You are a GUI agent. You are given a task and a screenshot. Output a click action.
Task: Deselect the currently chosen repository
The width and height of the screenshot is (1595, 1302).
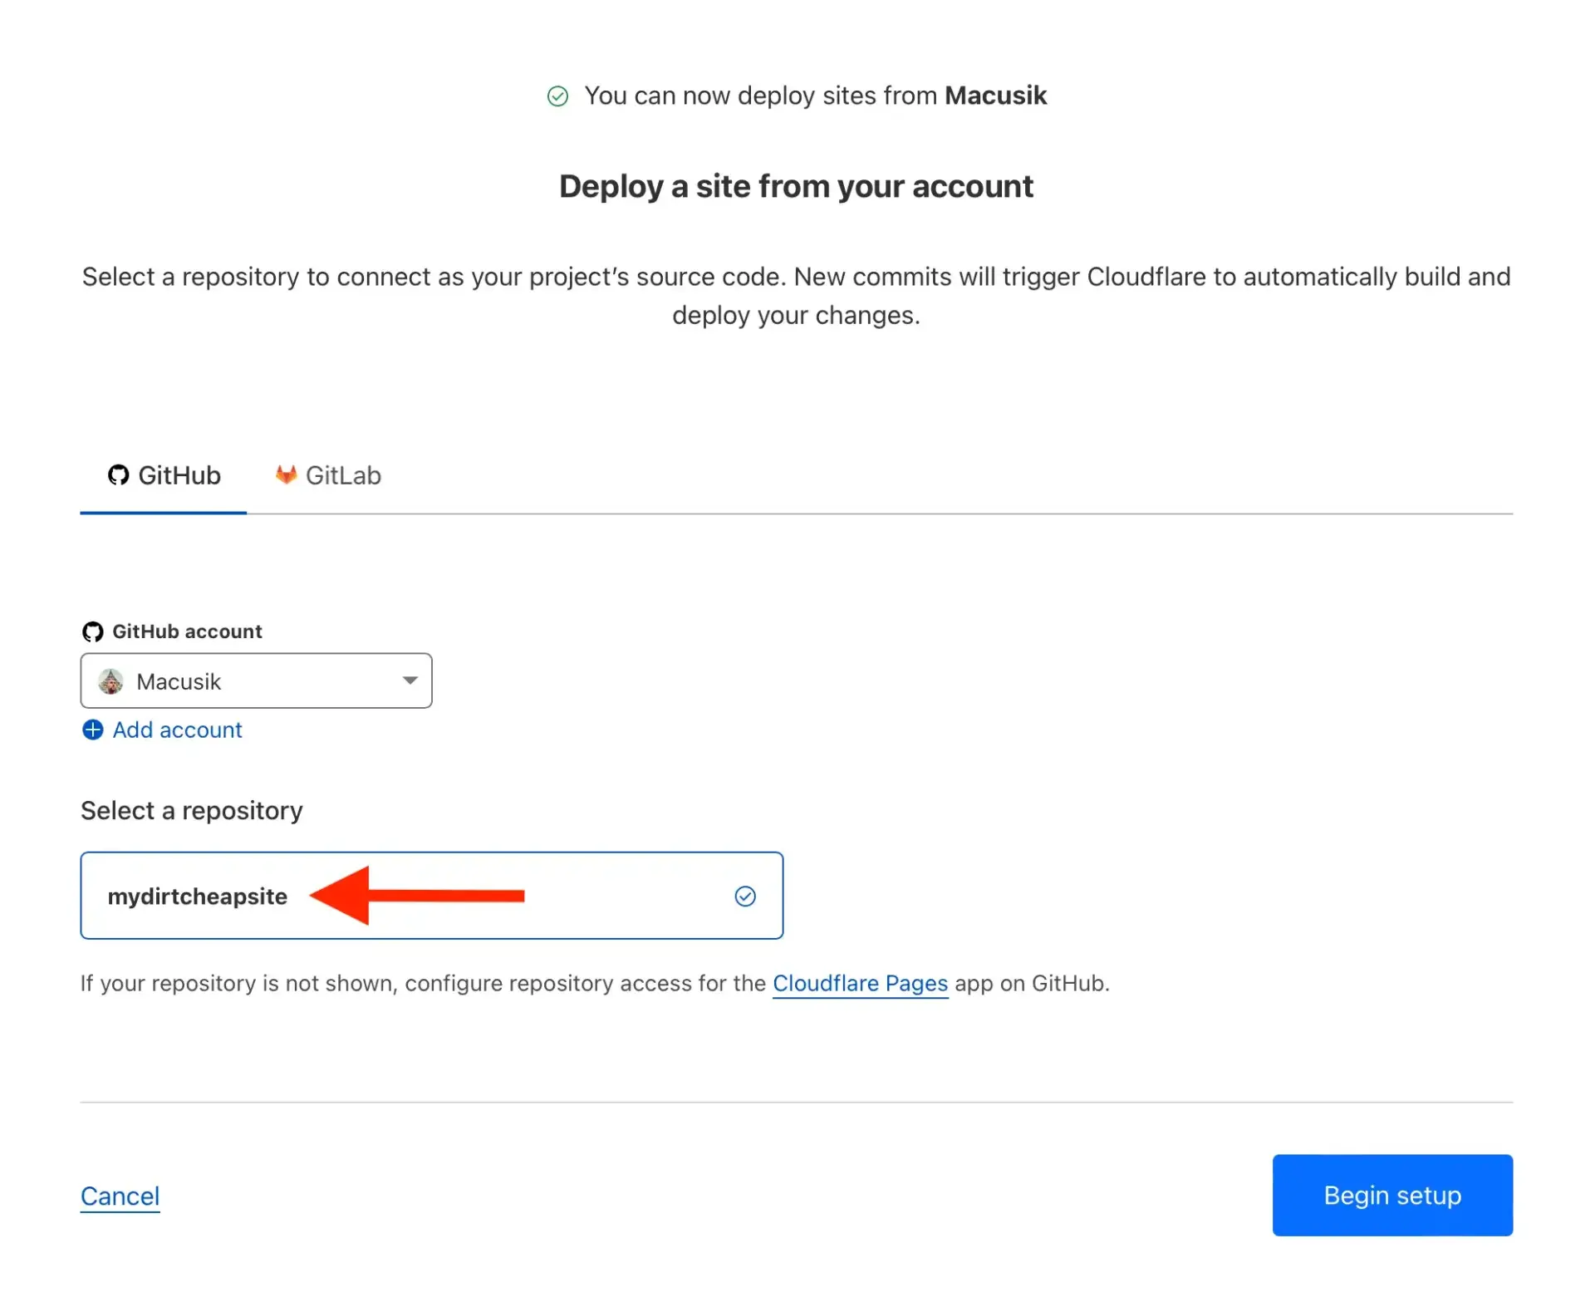(x=432, y=896)
